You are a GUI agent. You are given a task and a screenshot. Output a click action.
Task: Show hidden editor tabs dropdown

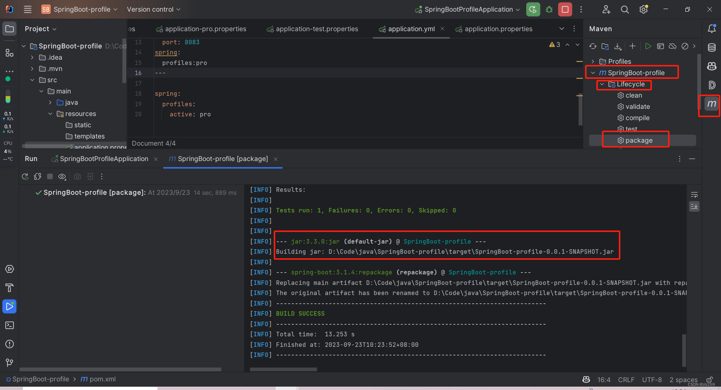click(562, 29)
